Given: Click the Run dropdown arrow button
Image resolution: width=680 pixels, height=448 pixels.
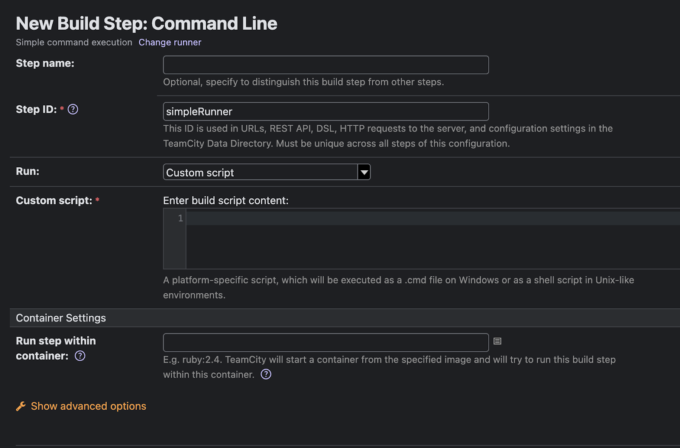Looking at the screenshot, I should [364, 172].
